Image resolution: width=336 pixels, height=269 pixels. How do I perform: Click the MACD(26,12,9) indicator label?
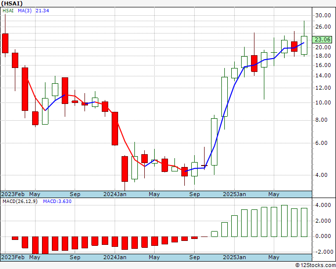tap(20, 202)
